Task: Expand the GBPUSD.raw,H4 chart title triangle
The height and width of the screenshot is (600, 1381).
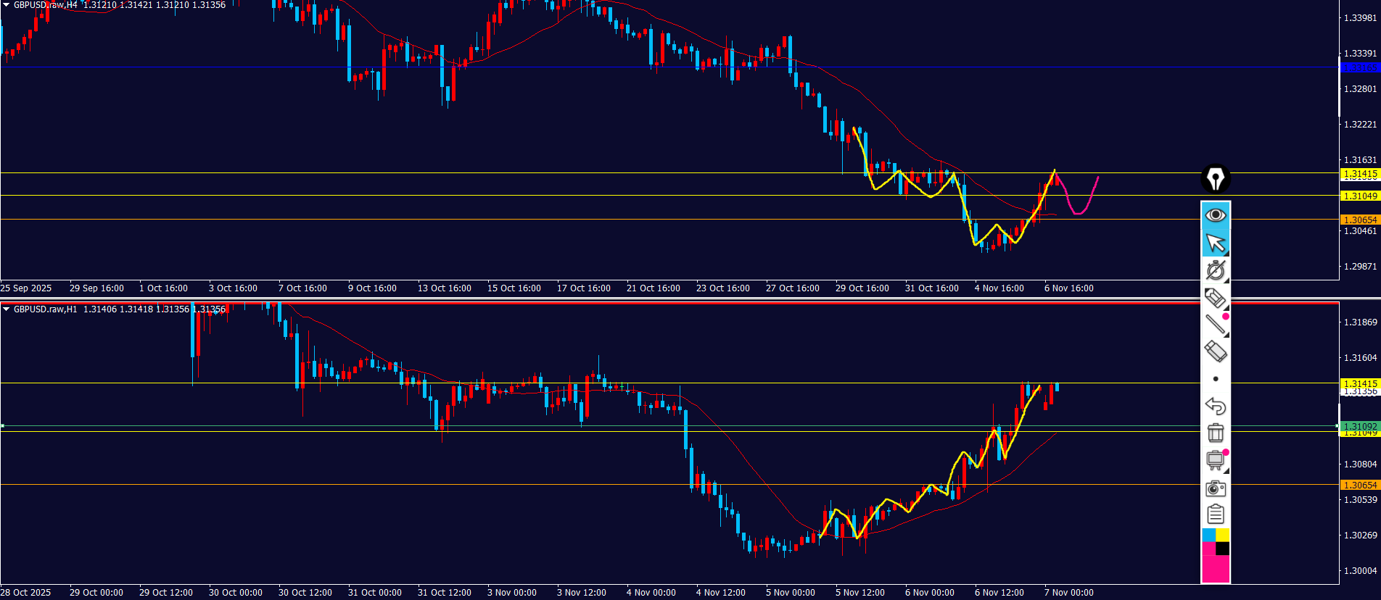Action: 7,5
